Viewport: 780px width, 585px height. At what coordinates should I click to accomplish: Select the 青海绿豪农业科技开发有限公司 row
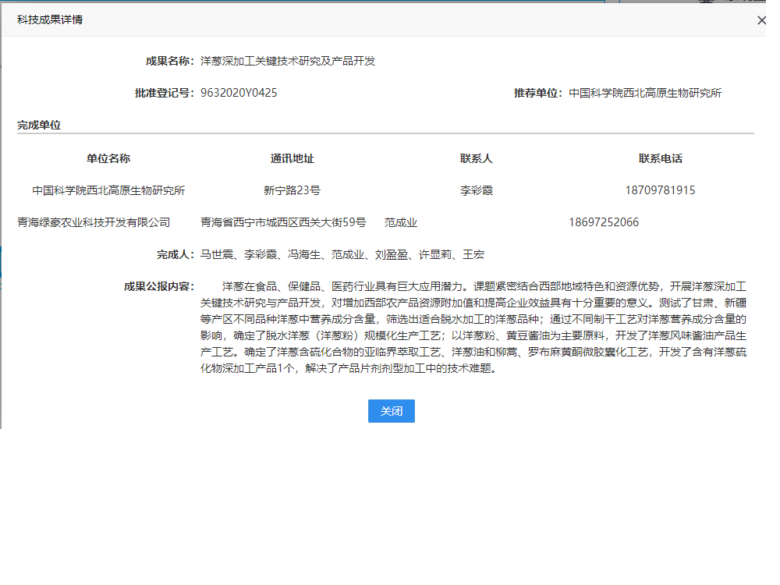pos(94,222)
